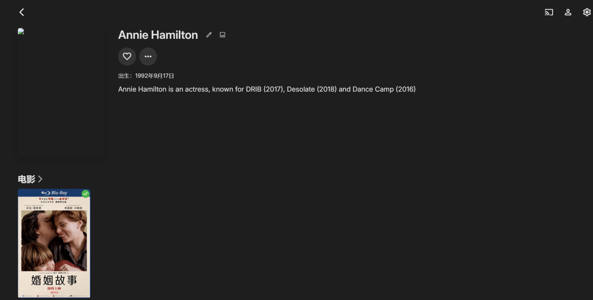Click the Netflix logo at poster bottom
Screen dimensions: 593x300
point(54,292)
